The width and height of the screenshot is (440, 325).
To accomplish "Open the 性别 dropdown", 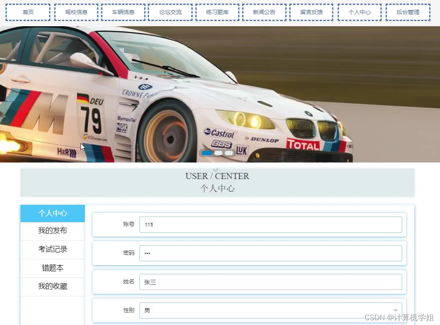I will coord(271,310).
